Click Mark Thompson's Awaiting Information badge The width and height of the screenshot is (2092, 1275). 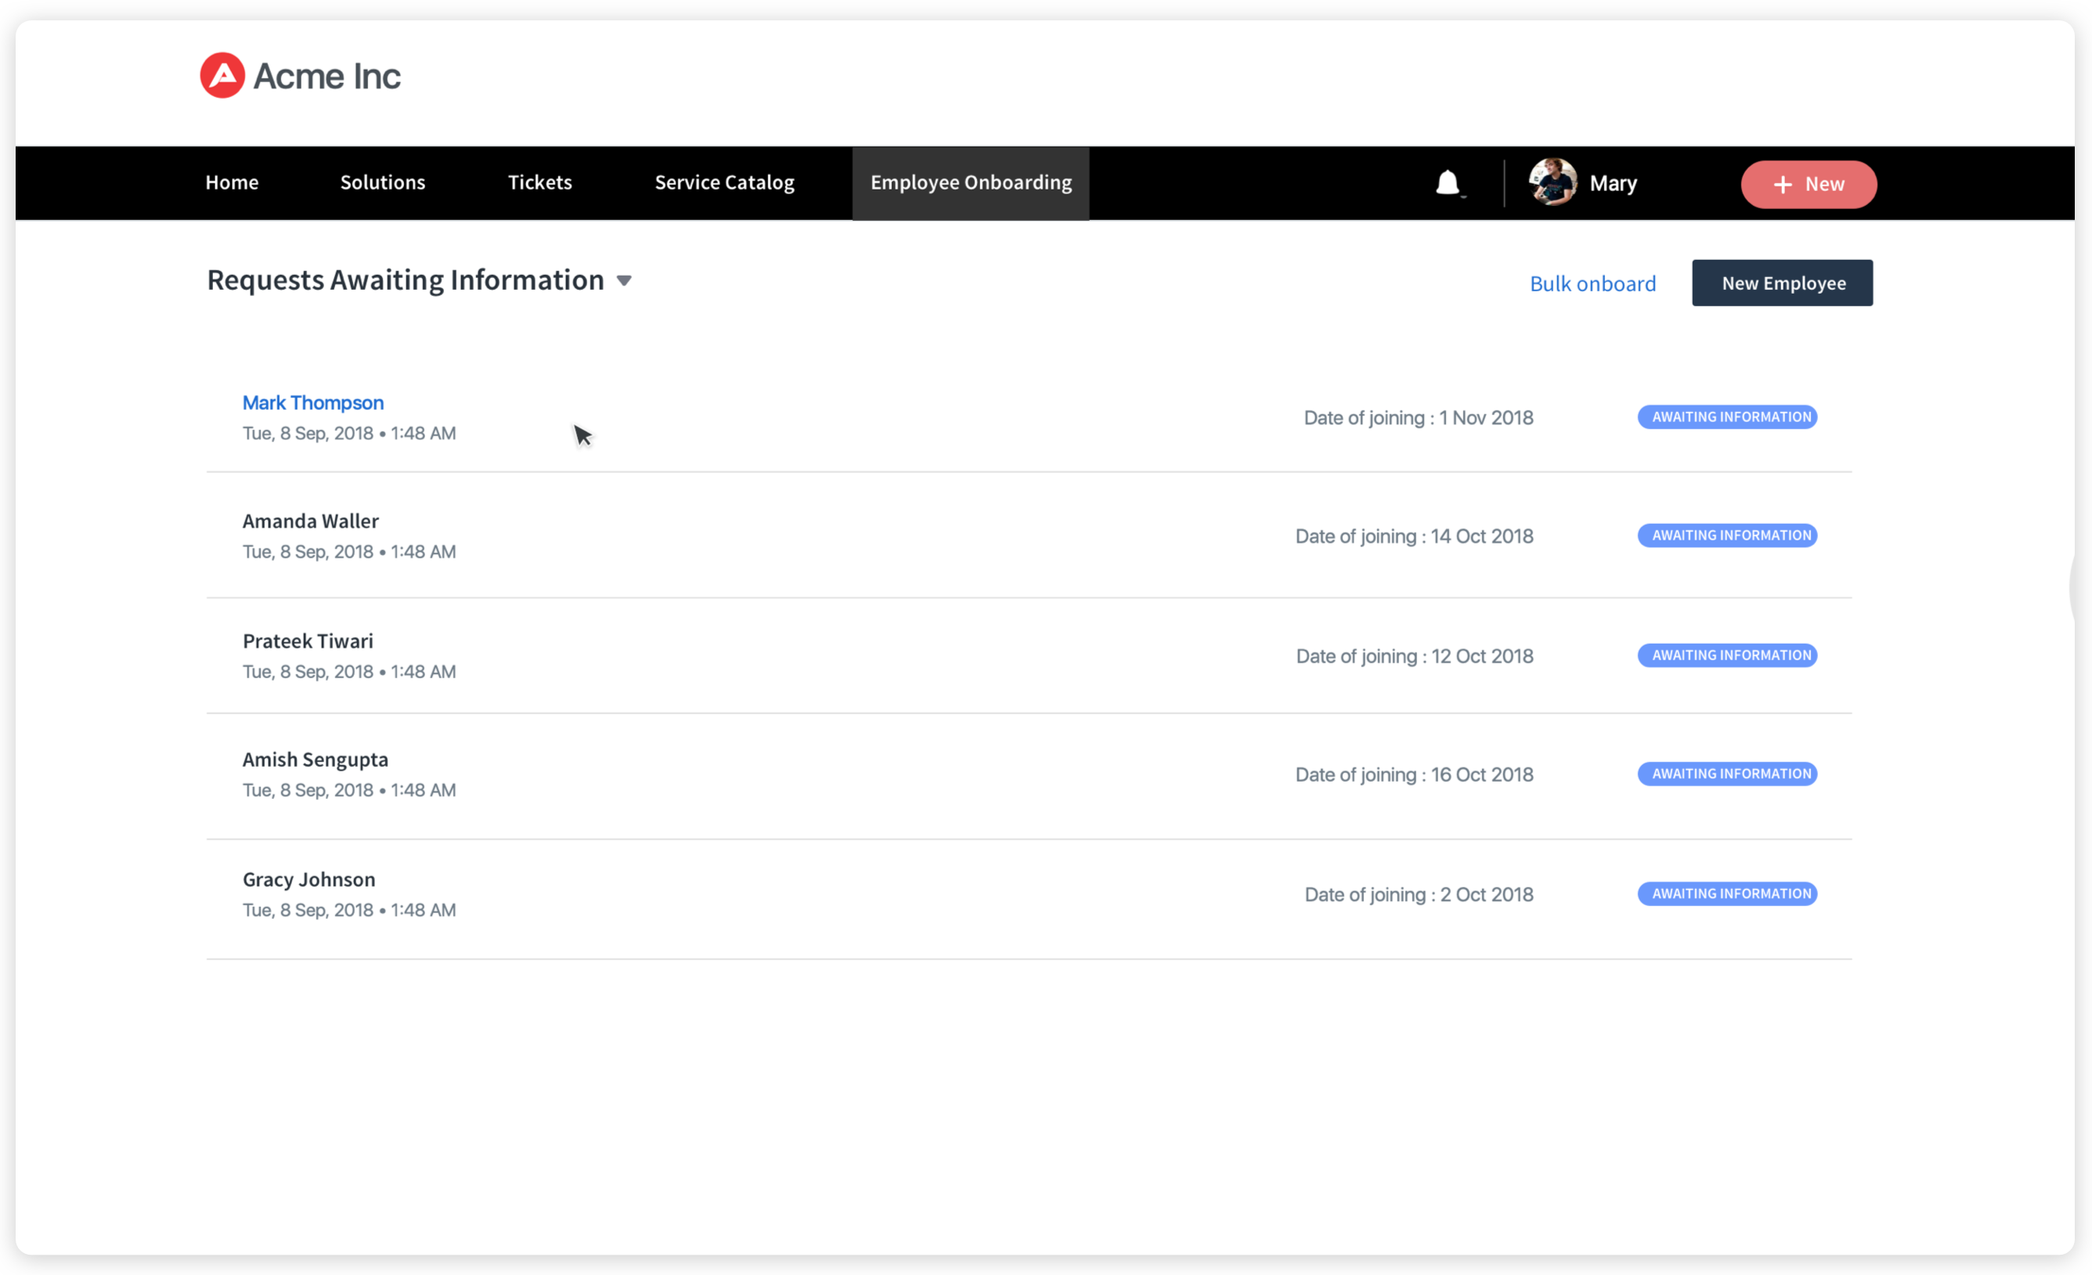click(x=1727, y=416)
